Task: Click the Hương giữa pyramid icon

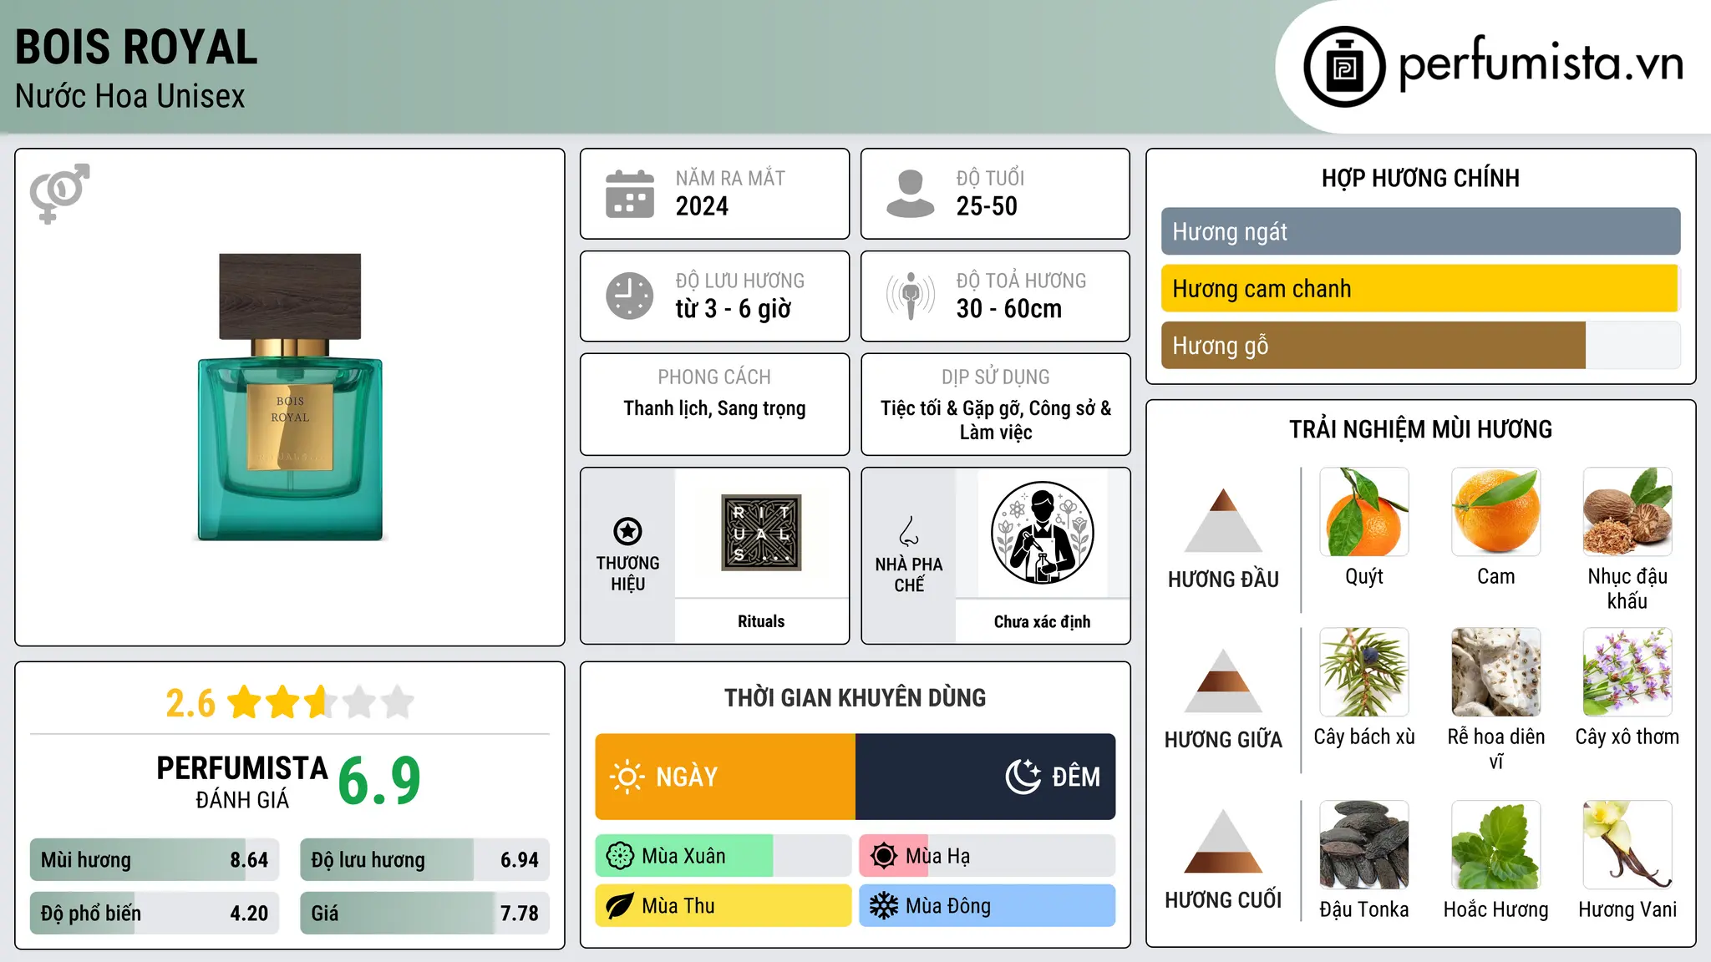Action: point(1223,681)
